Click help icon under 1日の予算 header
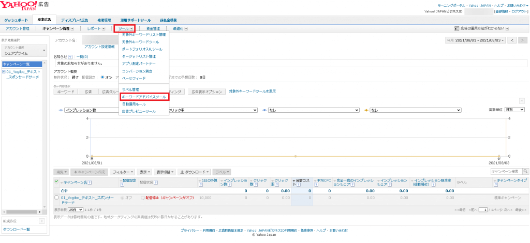 click(200, 185)
